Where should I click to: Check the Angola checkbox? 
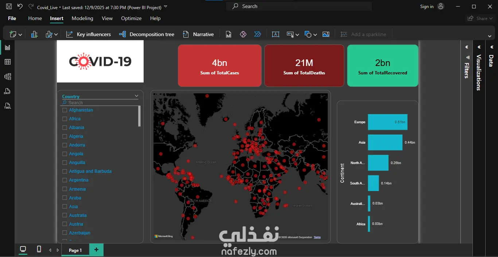click(x=65, y=154)
